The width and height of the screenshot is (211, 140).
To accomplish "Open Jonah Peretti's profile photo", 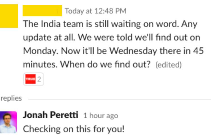I will (8, 122).
